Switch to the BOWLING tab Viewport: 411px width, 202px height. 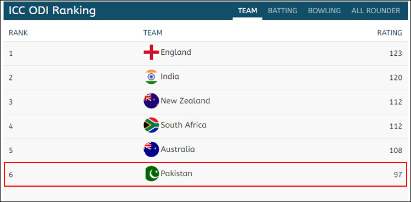324,11
